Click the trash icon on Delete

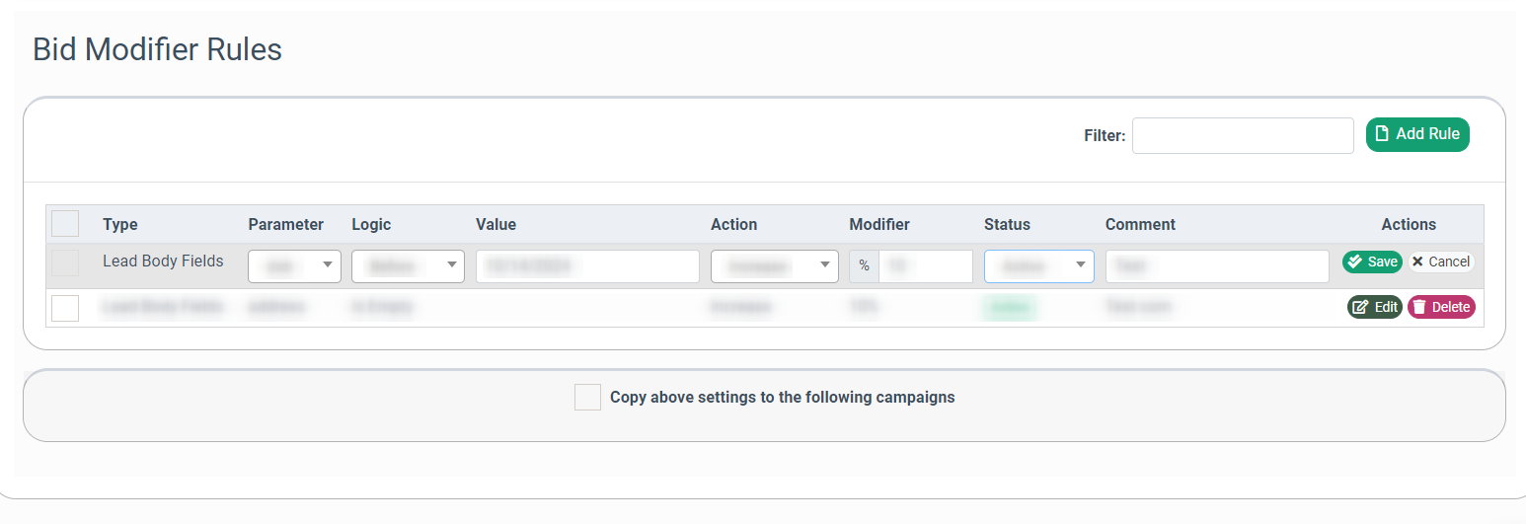pyautogui.click(x=1419, y=307)
